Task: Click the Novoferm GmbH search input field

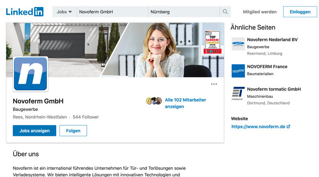Action: coord(112,12)
